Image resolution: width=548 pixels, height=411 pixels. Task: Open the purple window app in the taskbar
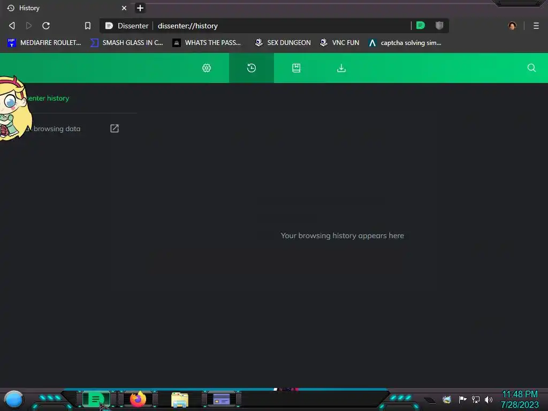click(221, 399)
